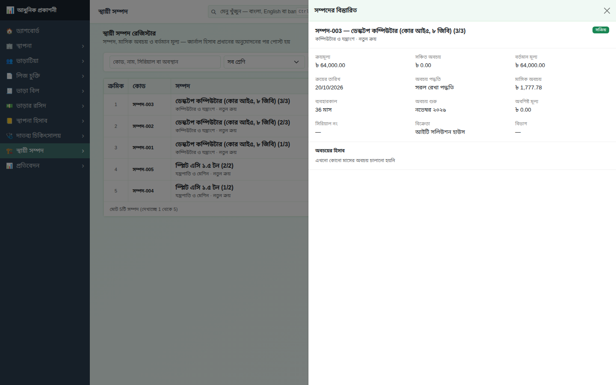This screenshot has height=385, width=616.
Task: Open asset row সম্পদ-001
Action: (x=206, y=148)
